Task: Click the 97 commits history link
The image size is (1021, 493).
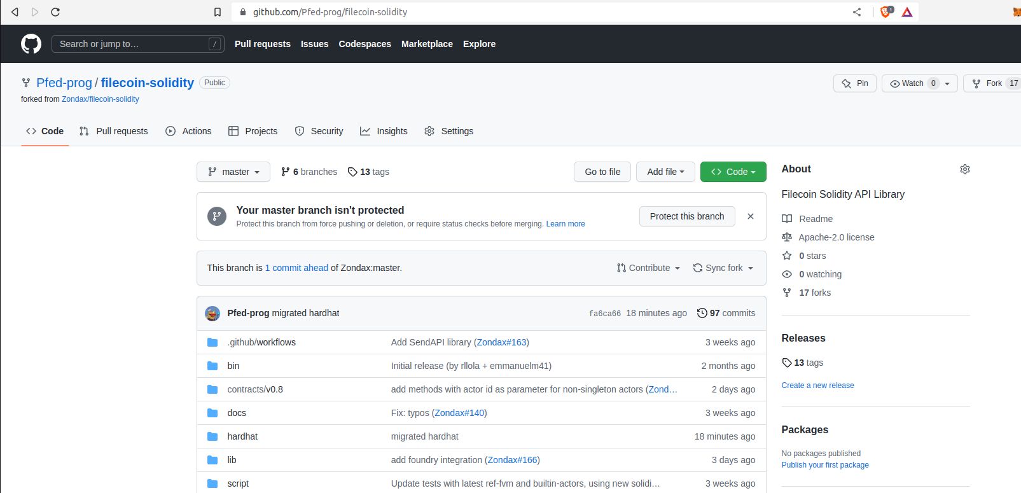Action: tap(726, 313)
